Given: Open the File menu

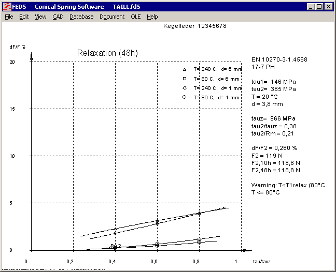Looking at the screenshot, I should pos(9,17).
